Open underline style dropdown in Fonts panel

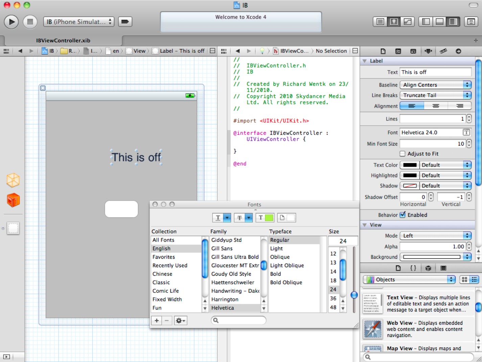(227, 218)
